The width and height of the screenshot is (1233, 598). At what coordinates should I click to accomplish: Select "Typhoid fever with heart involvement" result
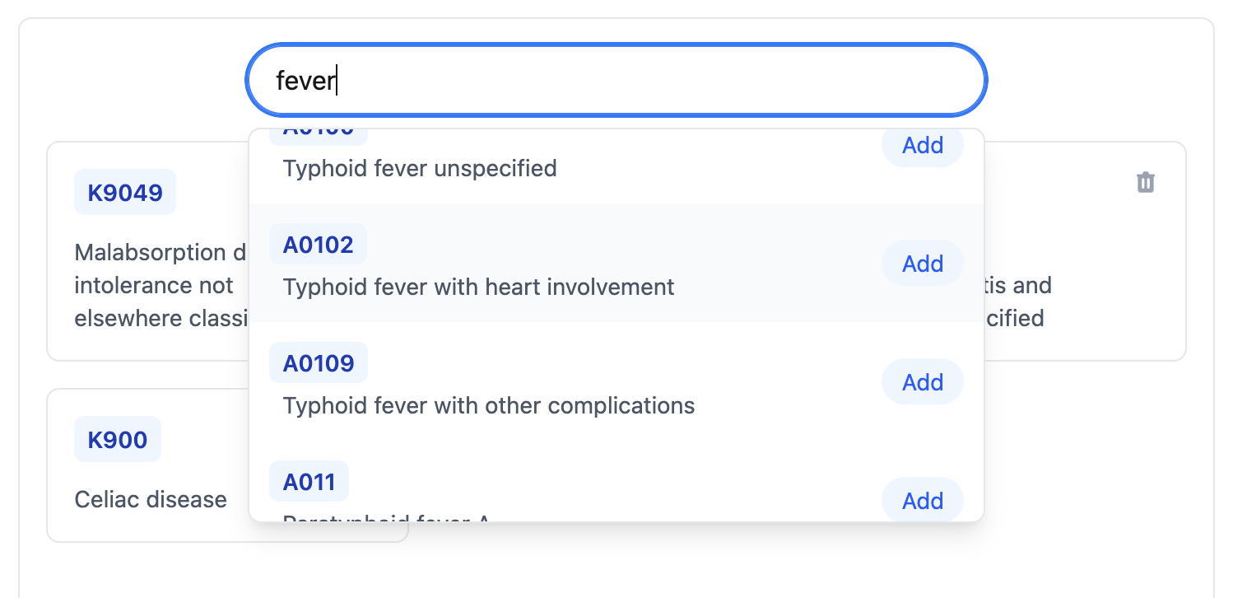478,287
